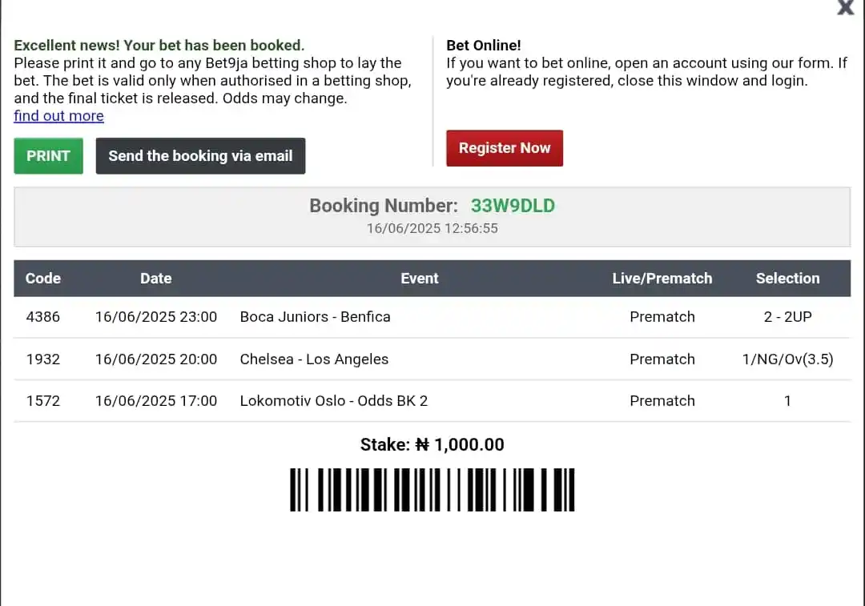The height and width of the screenshot is (606, 865).
Task: Click the red Register Now button
Action: pyautogui.click(x=505, y=148)
